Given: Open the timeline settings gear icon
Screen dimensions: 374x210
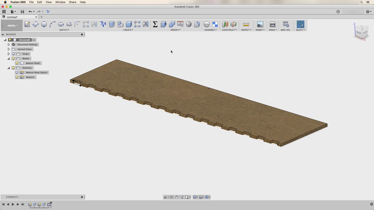Looking at the screenshot, I should pyautogui.click(x=372, y=204).
